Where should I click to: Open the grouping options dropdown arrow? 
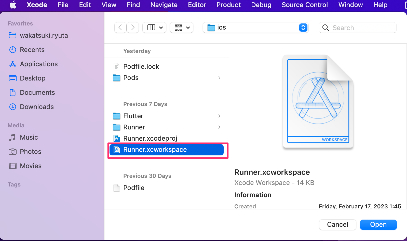[188, 28]
